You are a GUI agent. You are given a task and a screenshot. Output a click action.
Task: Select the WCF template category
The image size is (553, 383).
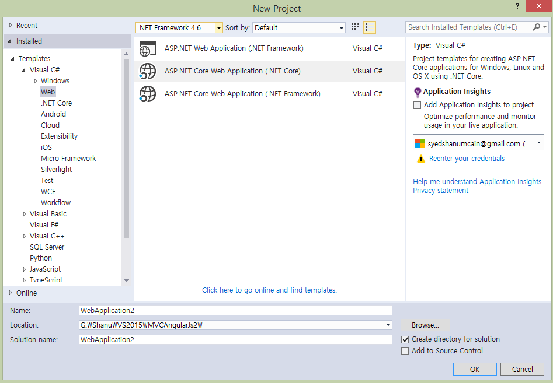[x=48, y=192]
